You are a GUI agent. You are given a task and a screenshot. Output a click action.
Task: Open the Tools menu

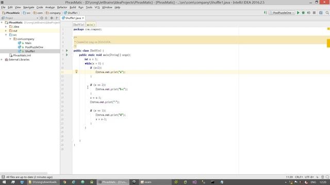(x=89, y=7)
